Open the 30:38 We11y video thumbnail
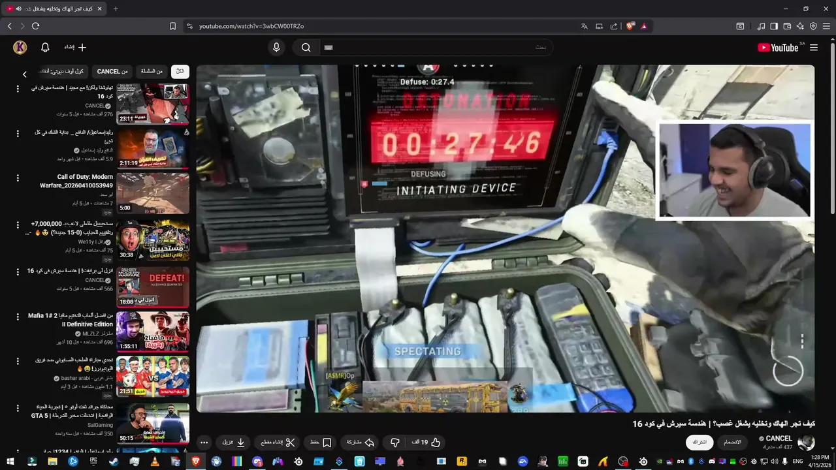 (153, 240)
